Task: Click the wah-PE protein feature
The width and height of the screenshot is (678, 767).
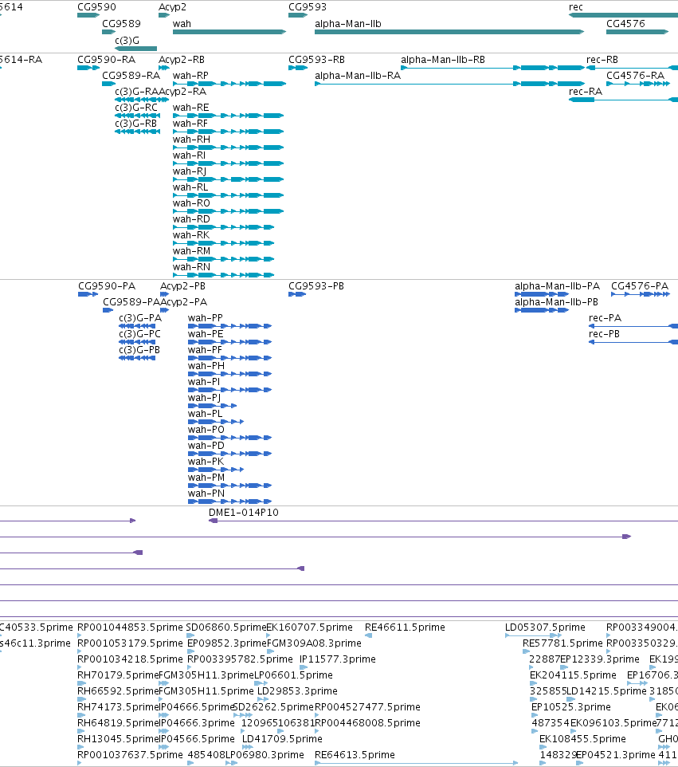Action: click(x=229, y=342)
